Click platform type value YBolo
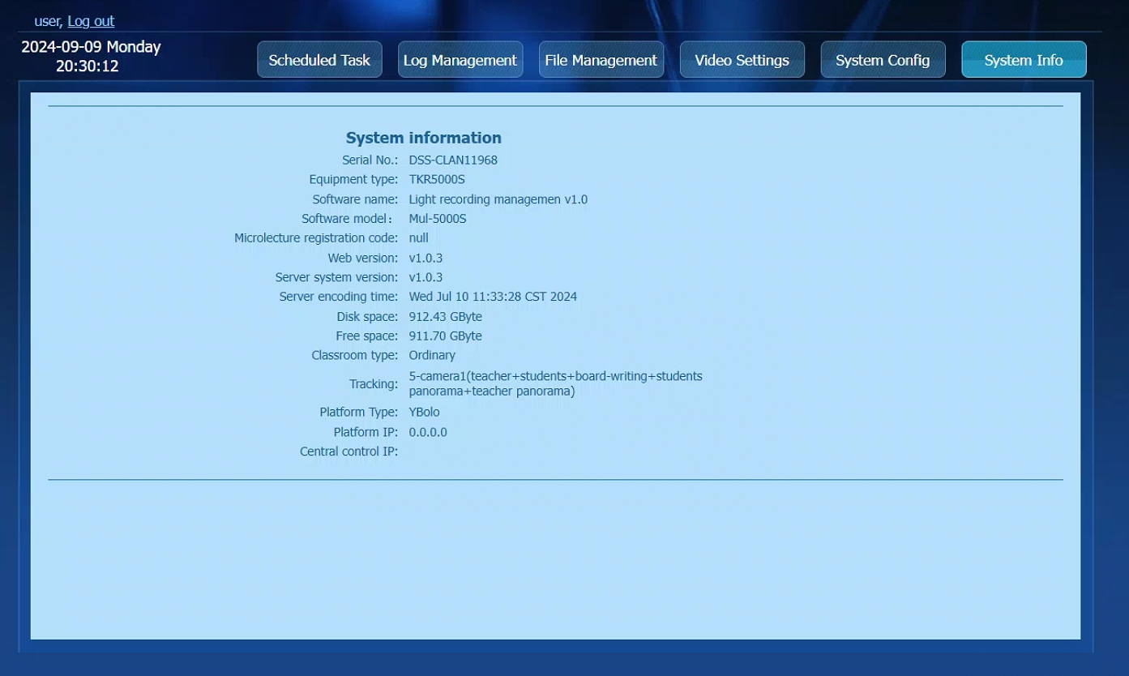 (424, 412)
